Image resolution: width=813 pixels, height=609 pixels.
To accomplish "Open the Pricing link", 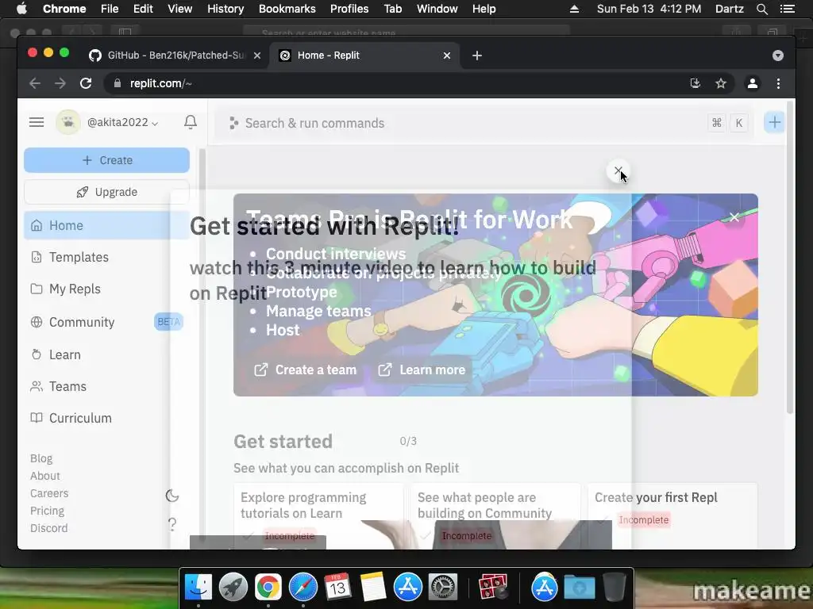I will 47,511.
